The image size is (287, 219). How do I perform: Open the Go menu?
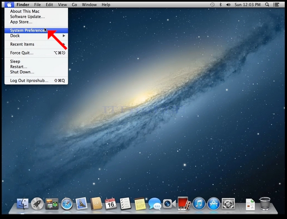pos(74,5)
